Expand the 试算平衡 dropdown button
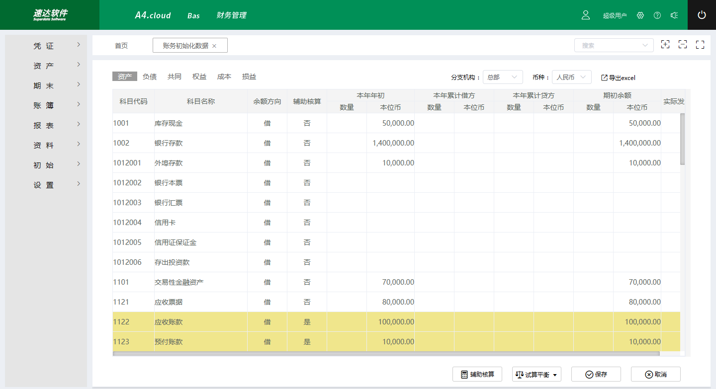 pyautogui.click(x=537, y=375)
